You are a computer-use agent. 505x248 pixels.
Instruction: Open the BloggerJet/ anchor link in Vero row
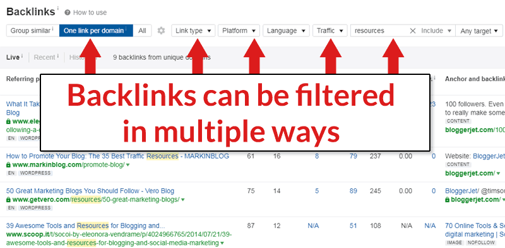462,191
